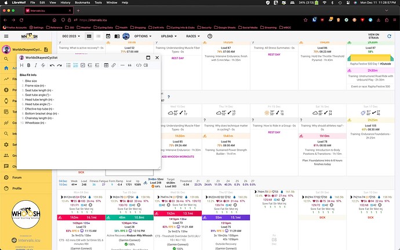
Task: Open the list-all-tabs chevron in the tab bar
Action: [387, 10]
